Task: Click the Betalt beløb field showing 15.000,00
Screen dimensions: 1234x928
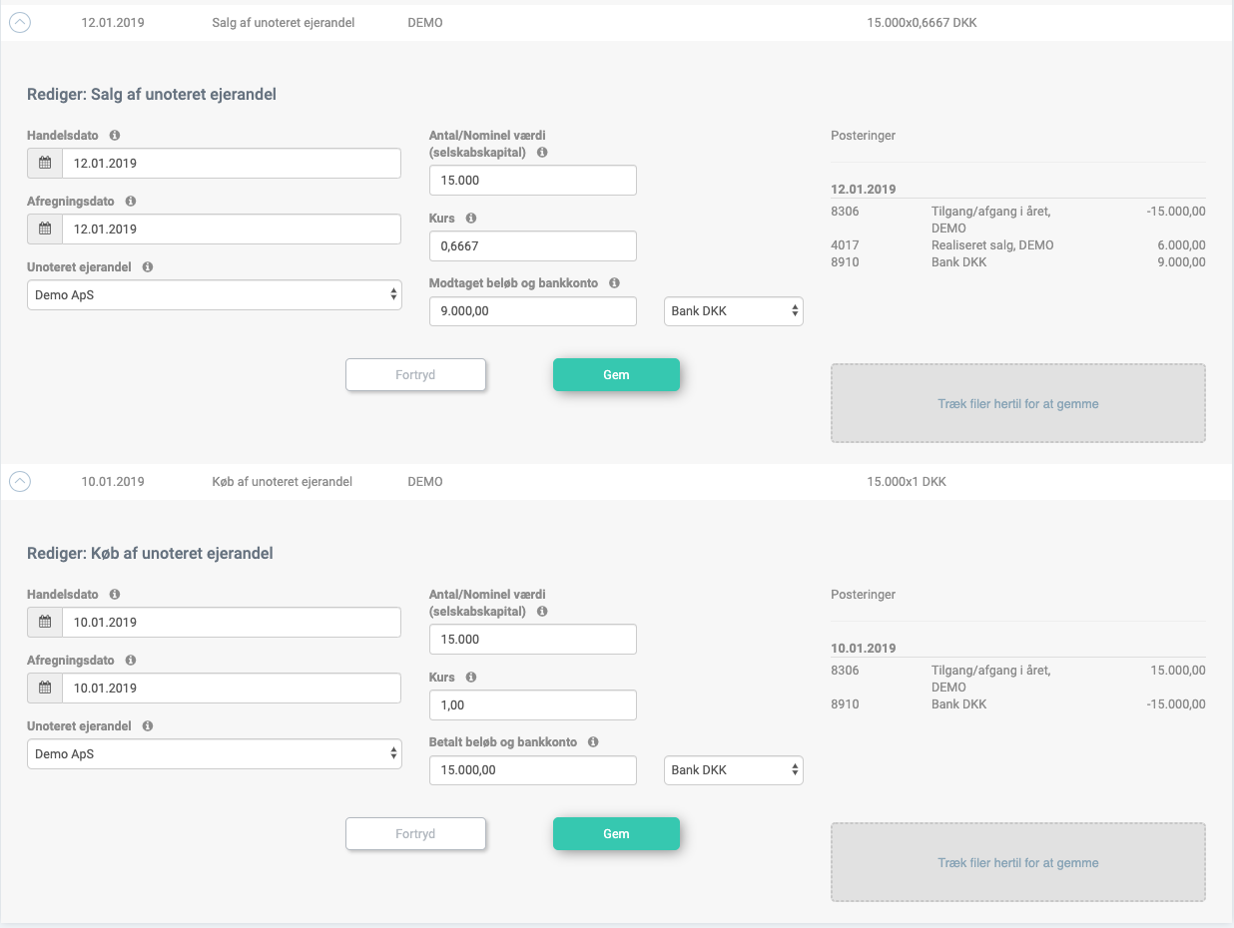Action: click(x=532, y=770)
